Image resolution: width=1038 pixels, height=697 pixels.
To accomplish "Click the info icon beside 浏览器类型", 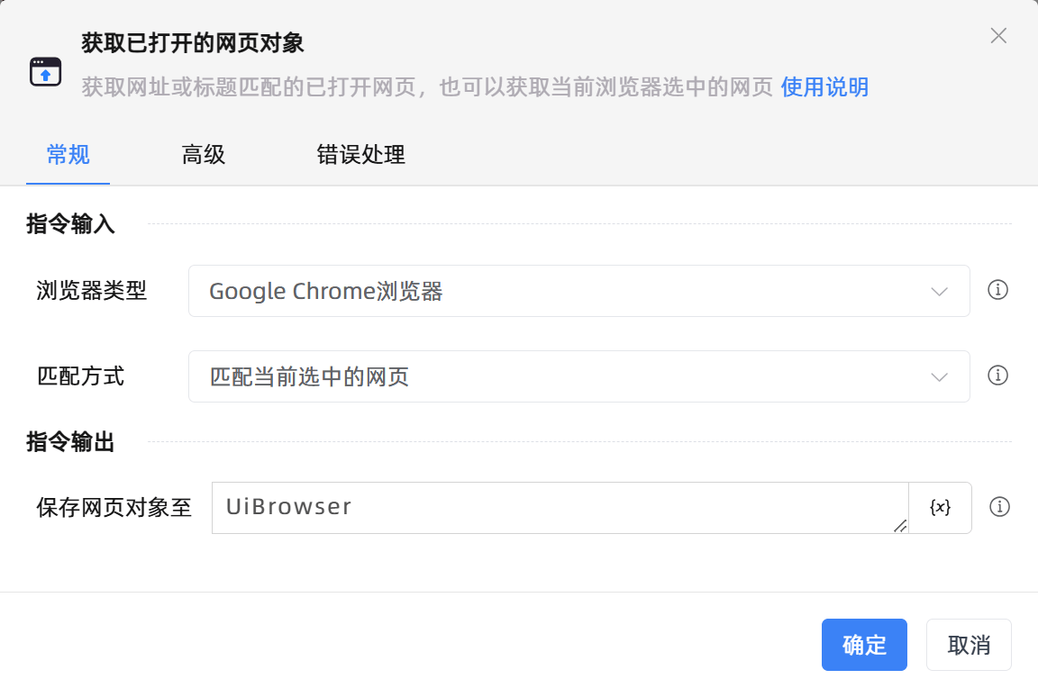I will coord(997,290).
